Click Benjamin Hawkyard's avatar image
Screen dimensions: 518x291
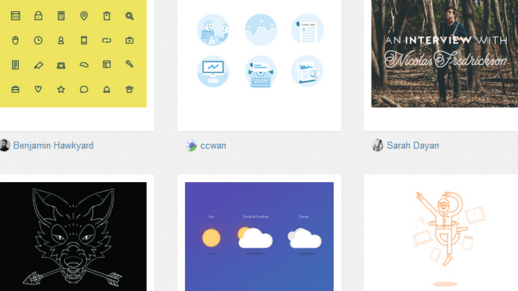pos(4,145)
